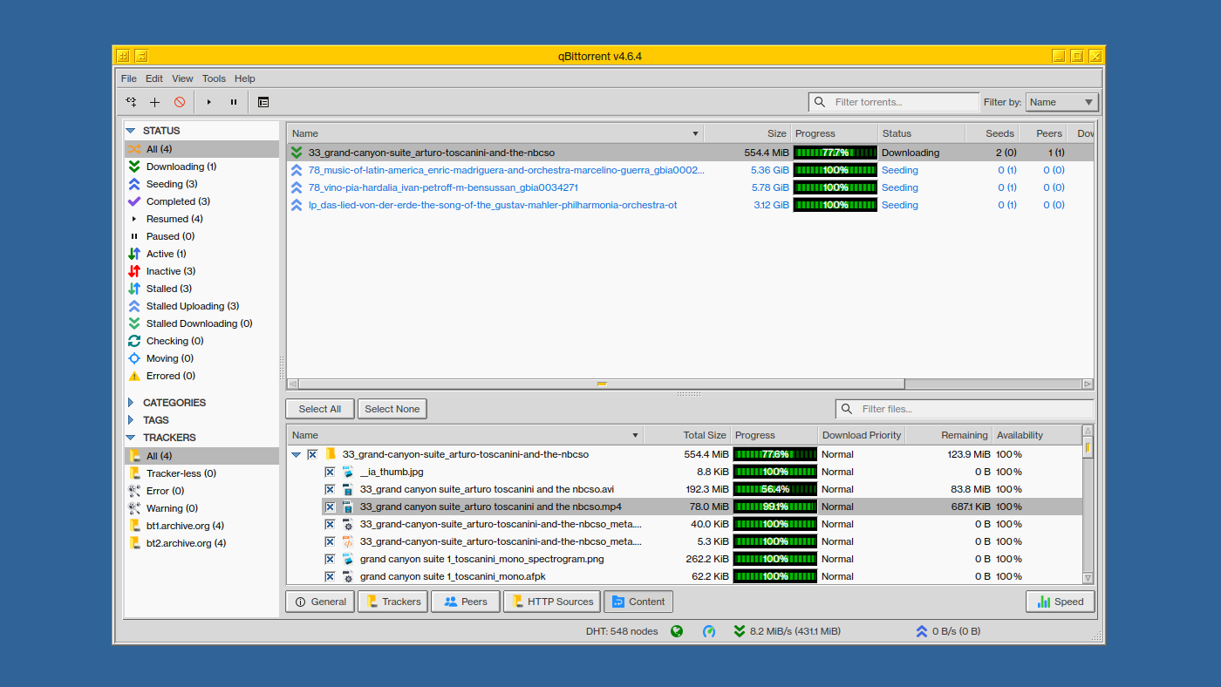Collapse the TRACKERS sidebar section
The height and width of the screenshot is (687, 1221).
[131, 438]
